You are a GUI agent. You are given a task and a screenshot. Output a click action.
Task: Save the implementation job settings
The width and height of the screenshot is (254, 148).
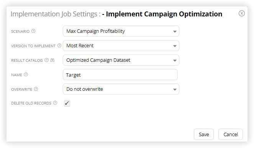pos(204,134)
